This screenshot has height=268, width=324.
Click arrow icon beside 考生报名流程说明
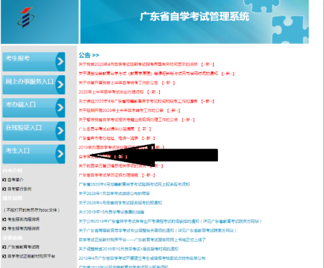4,219
